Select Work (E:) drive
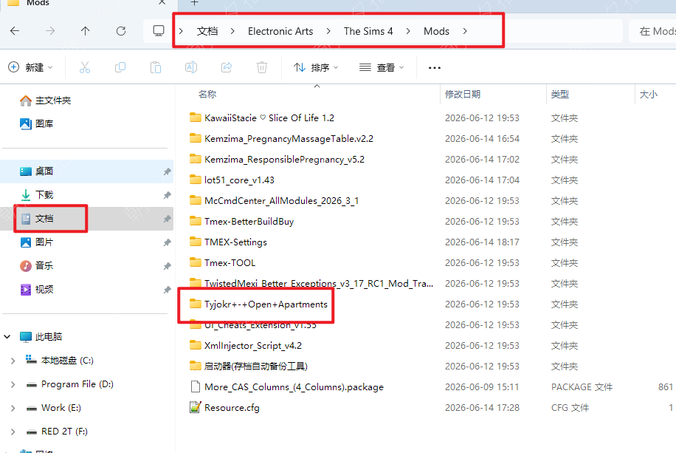 click(x=53, y=408)
